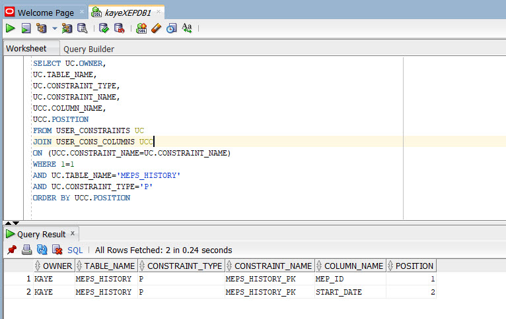Sort by the CONSTRAINT_NAME column header

(x=270, y=266)
